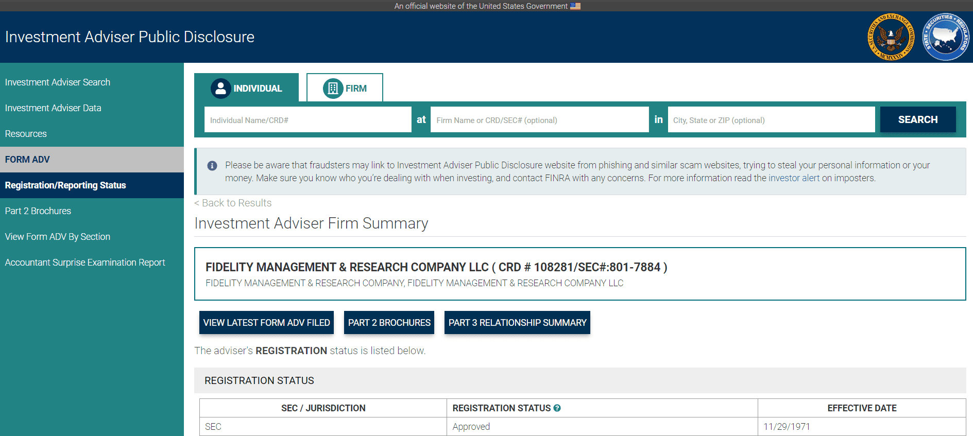Viewport: 973px width, 436px height.
Task: Click the SEC / JURISDICTION column header
Action: click(x=323, y=408)
